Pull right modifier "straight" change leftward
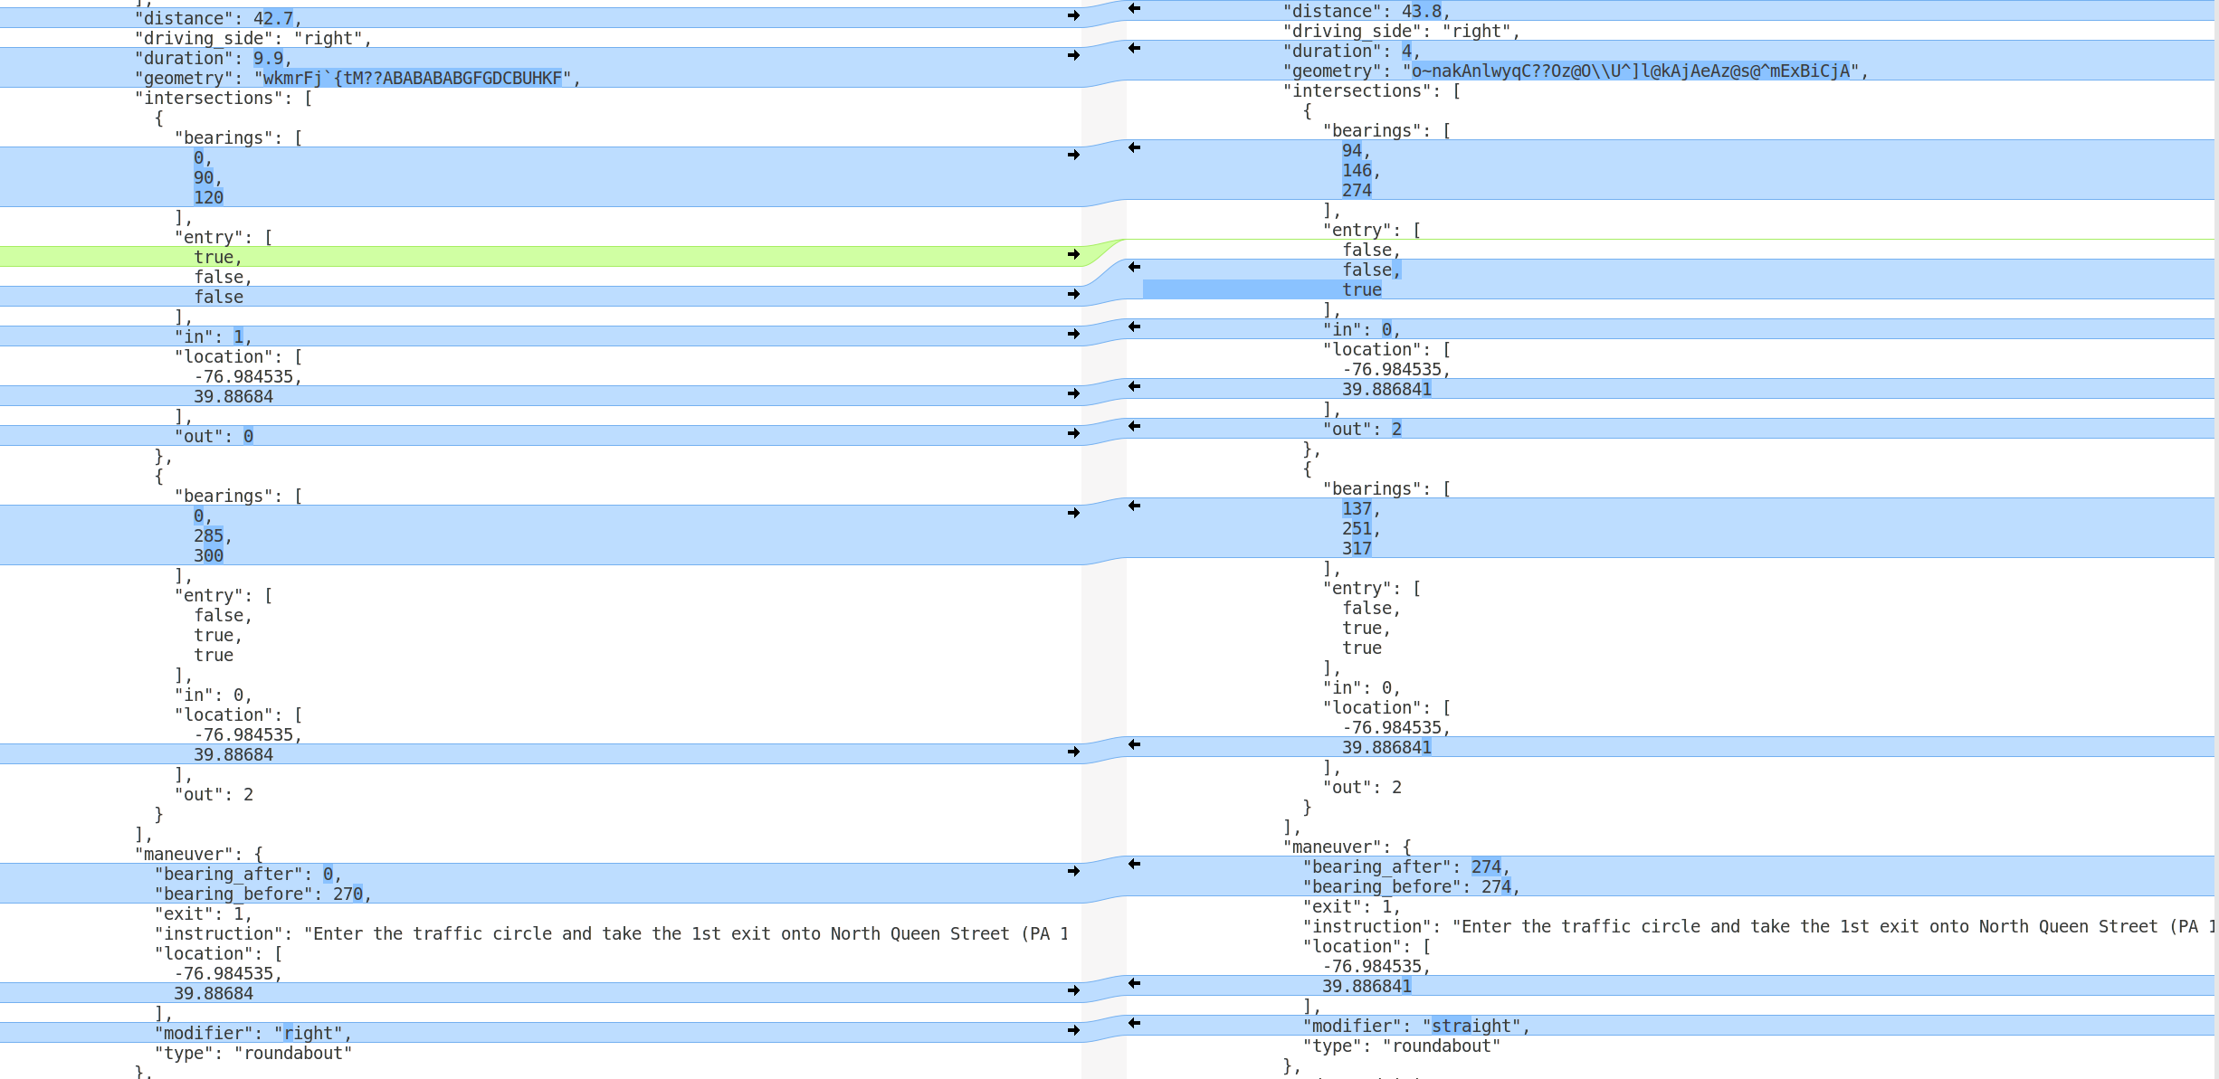 pyautogui.click(x=1134, y=1023)
